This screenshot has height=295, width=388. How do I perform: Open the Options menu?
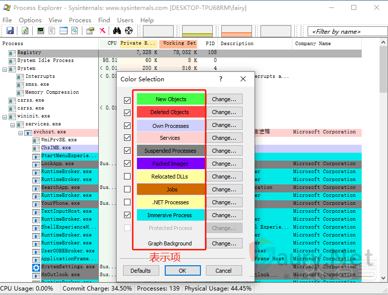pyautogui.click(x=30, y=20)
